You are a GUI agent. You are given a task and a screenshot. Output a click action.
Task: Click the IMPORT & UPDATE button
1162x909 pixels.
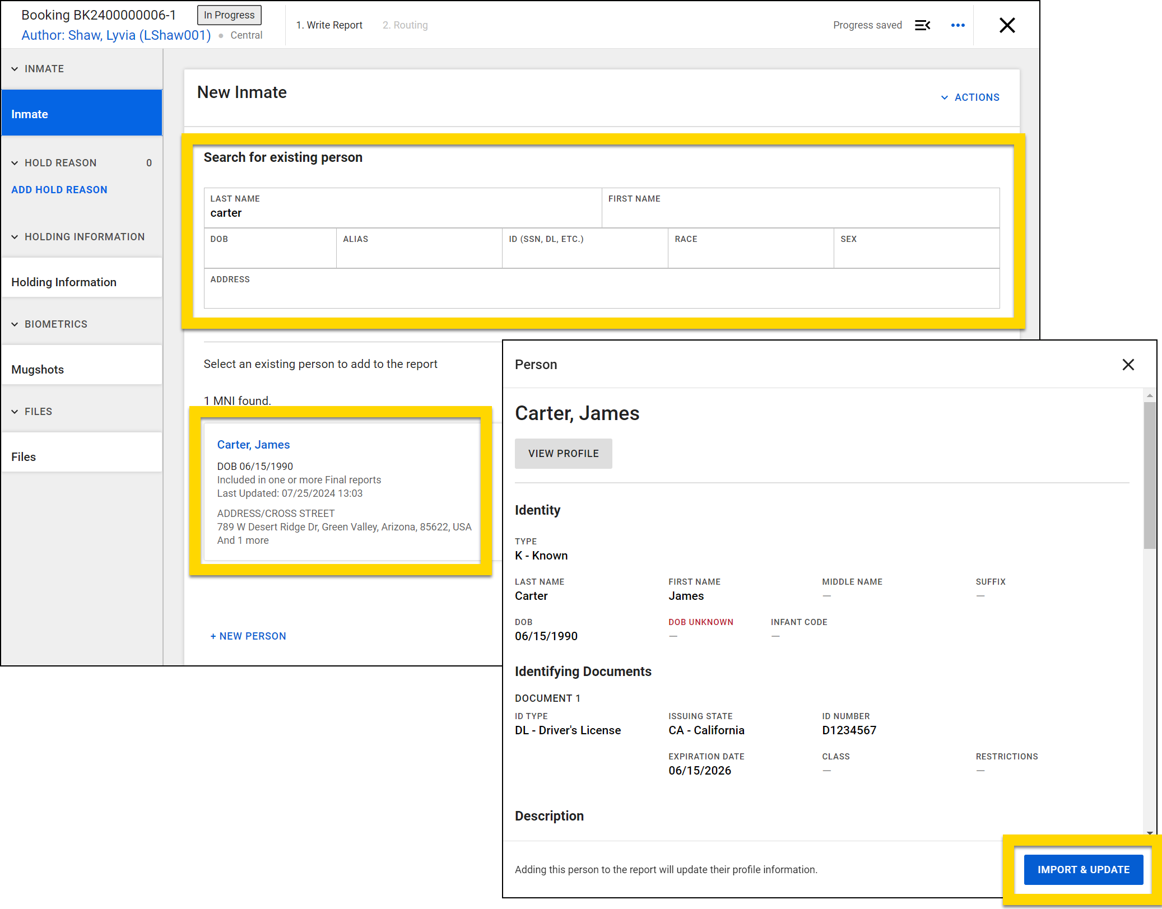pyautogui.click(x=1084, y=869)
